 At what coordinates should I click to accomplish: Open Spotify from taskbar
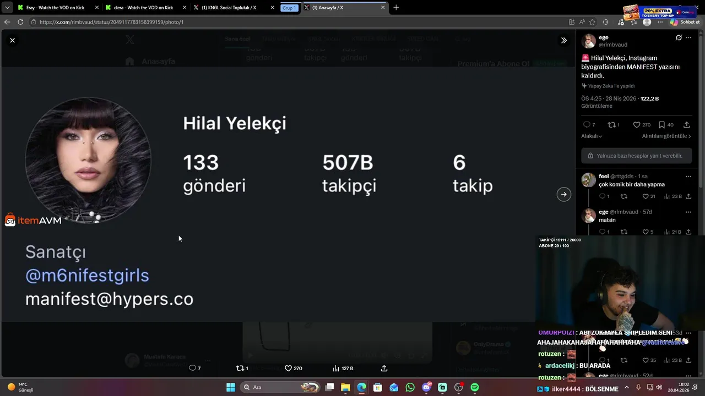point(475,387)
